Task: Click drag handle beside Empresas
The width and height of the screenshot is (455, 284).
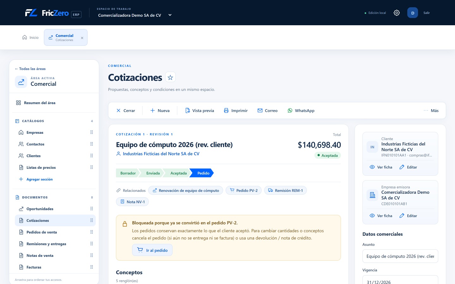Action: 92,133
